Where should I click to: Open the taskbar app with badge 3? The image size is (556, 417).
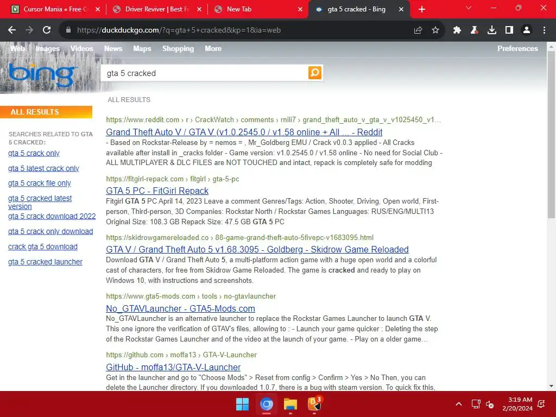pos(314,403)
